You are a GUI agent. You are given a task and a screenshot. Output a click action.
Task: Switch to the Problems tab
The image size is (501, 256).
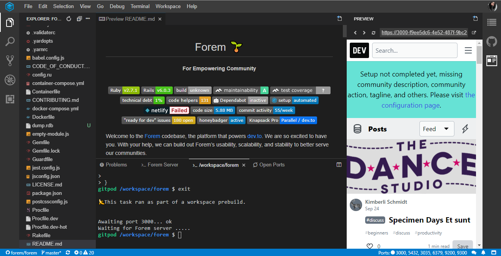(x=113, y=165)
